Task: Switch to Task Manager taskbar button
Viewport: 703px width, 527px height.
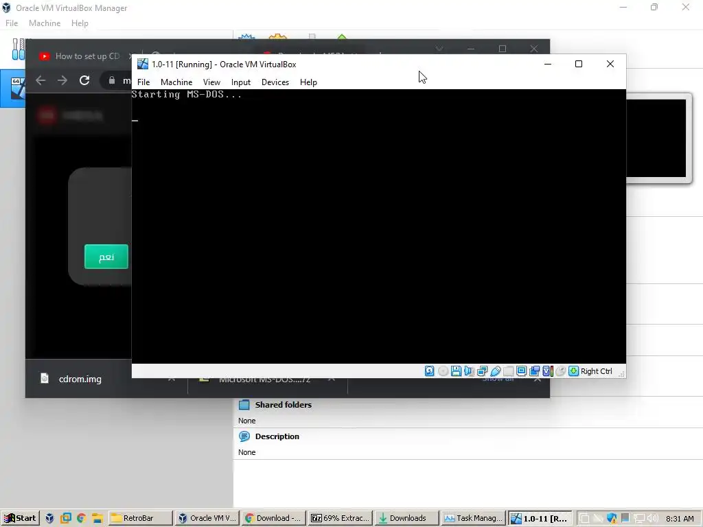Action: coord(474,518)
